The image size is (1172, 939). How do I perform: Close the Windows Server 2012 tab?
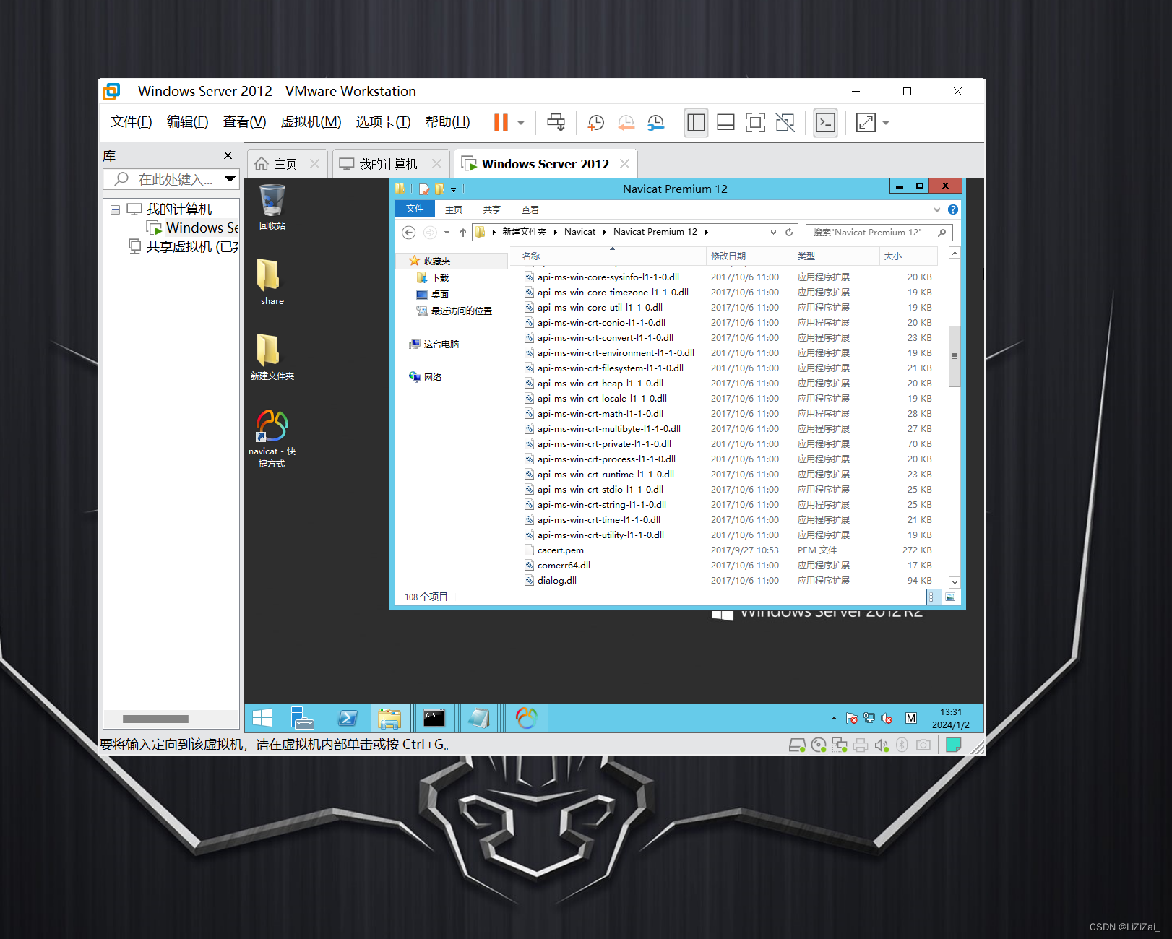coord(624,164)
